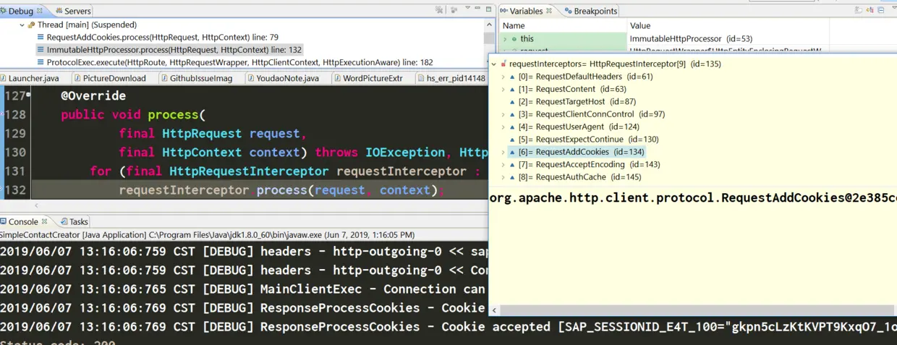Close the Console view tab
Screen dimensions: 897x345
pyautogui.click(x=44, y=221)
